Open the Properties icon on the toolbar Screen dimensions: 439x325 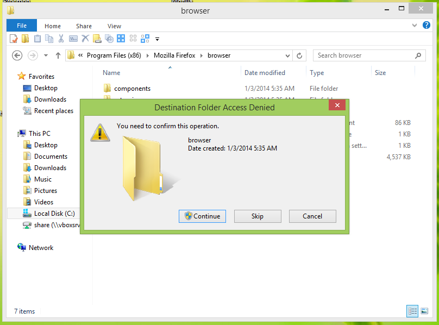(x=13, y=39)
